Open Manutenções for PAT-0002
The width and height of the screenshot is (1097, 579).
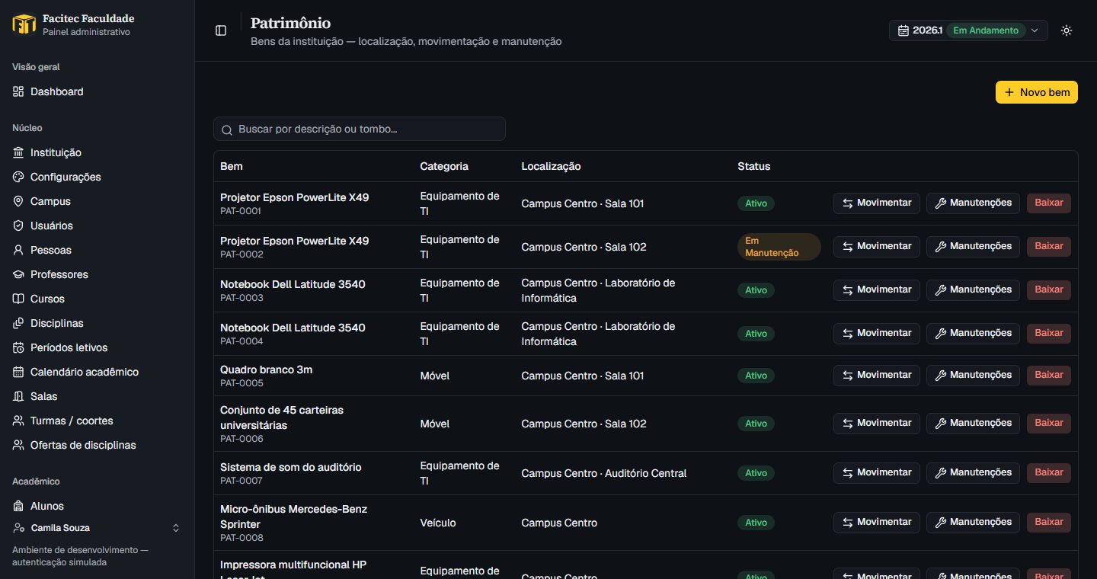[973, 246]
